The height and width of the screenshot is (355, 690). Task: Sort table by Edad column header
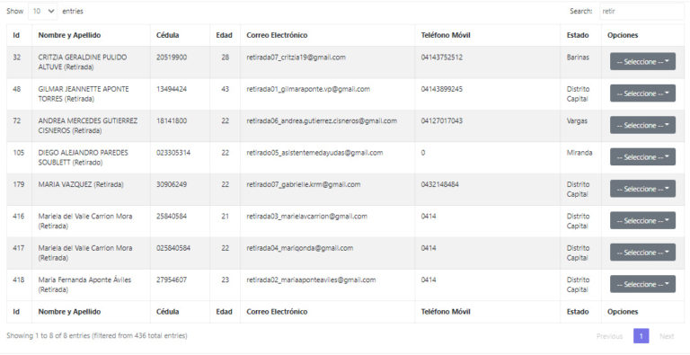point(225,35)
